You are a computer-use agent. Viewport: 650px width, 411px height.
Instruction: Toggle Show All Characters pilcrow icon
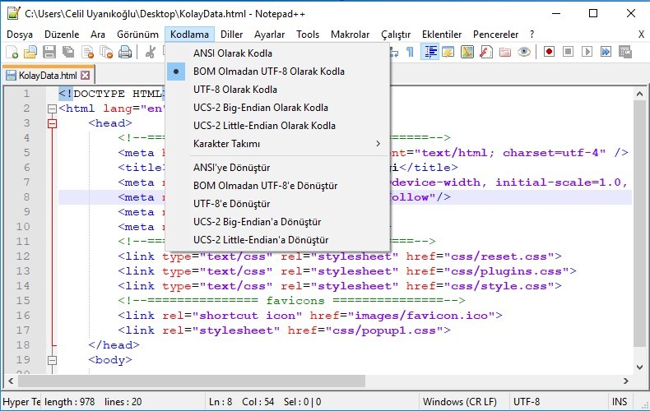point(410,53)
